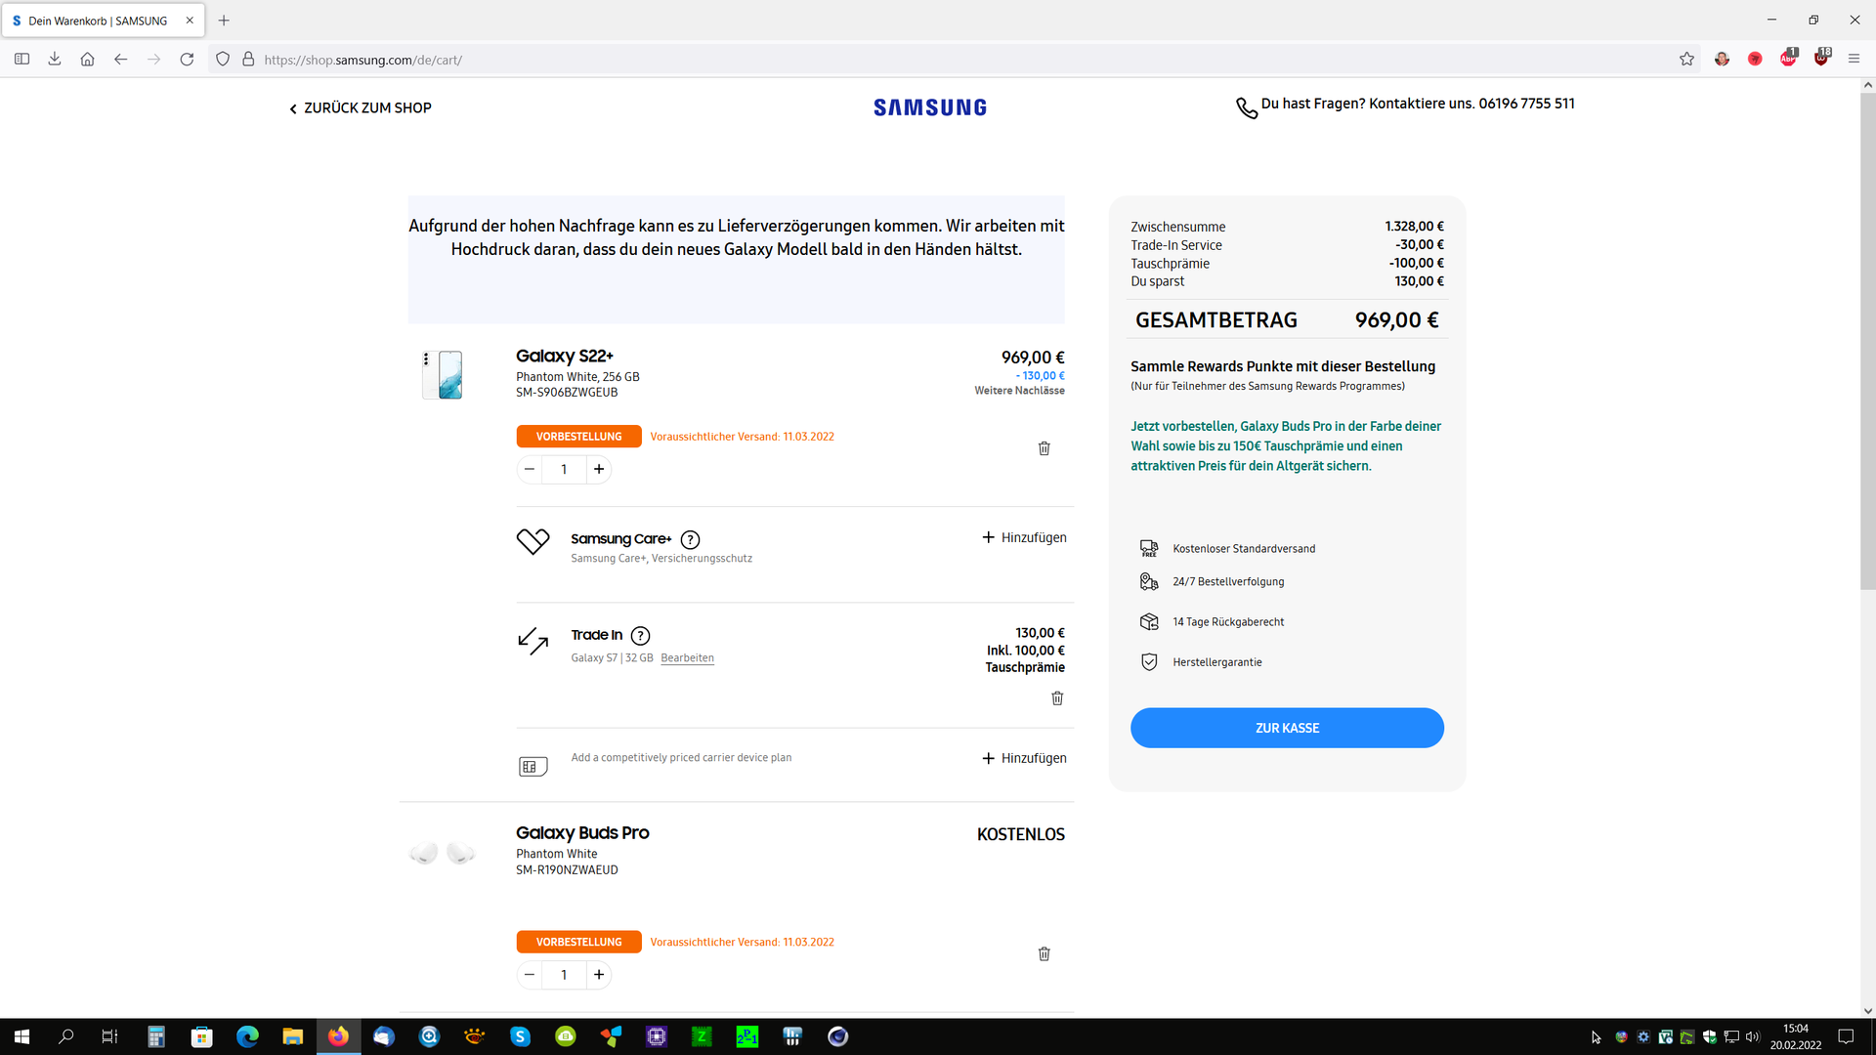Image resolution: width=1876 pixels, height=1055 pixels.
Task: Click the page vertical scrollbar
Action: 1867,342
